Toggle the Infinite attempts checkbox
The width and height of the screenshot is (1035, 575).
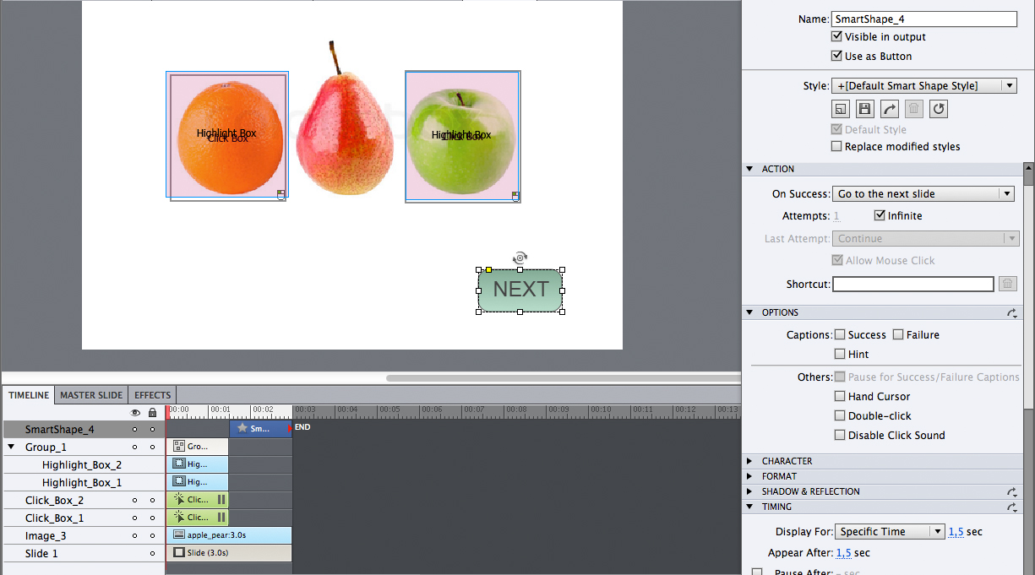point(879,215)
